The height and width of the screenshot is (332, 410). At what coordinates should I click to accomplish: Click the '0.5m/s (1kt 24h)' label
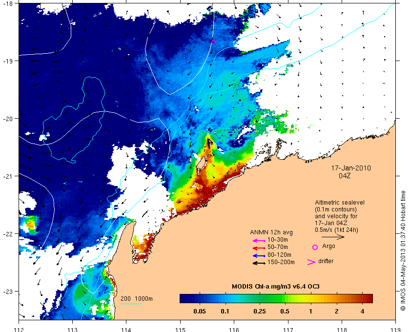[336, 230]
